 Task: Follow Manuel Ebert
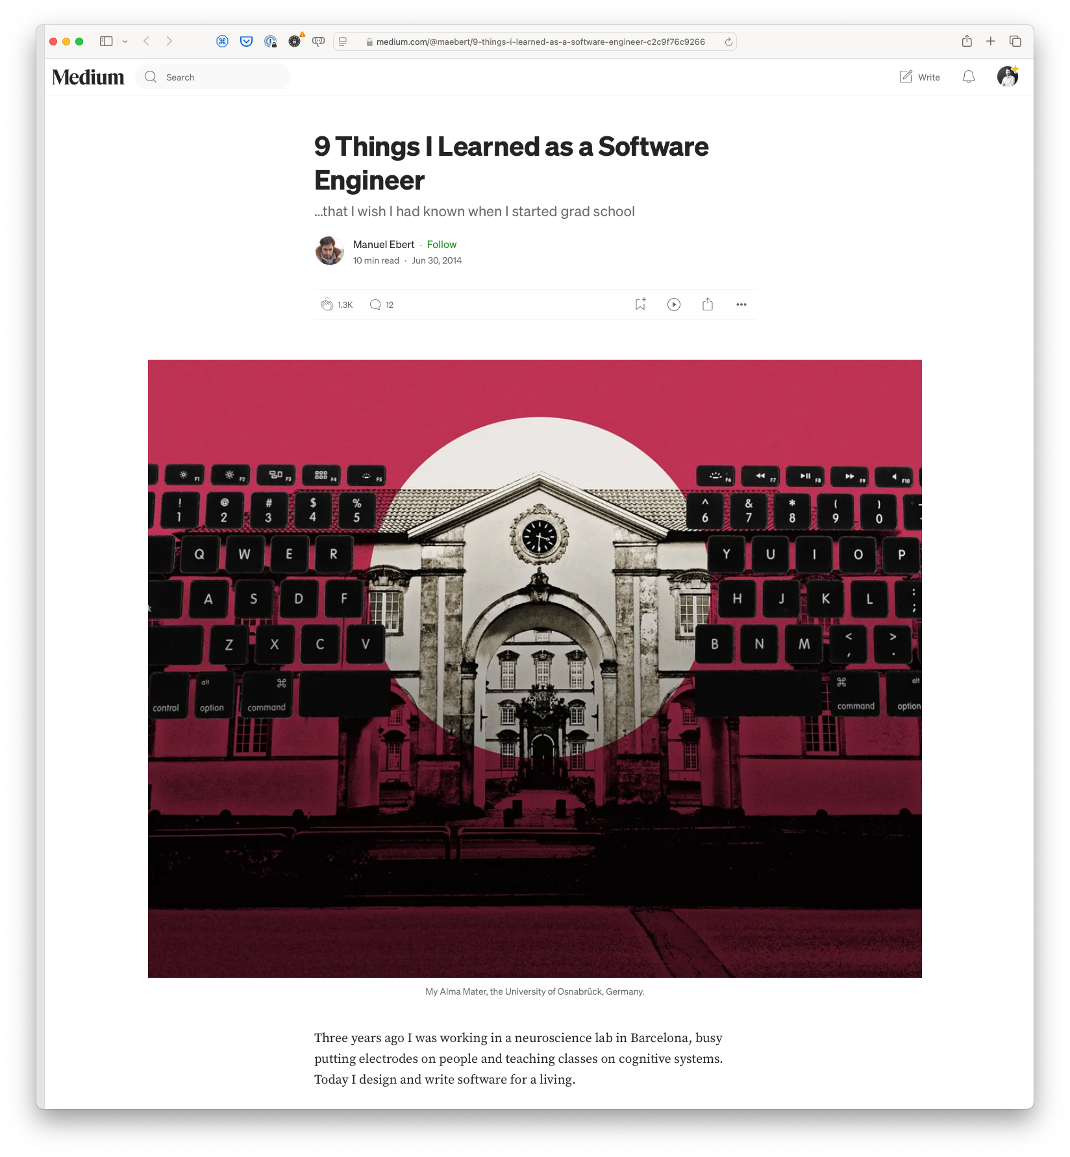click(442, 244)
